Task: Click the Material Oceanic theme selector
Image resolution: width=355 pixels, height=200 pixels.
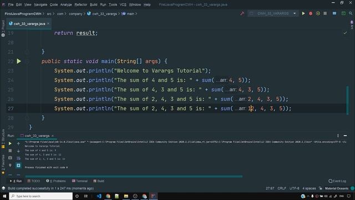Action: pyautogui.click(x=337, y=188)
